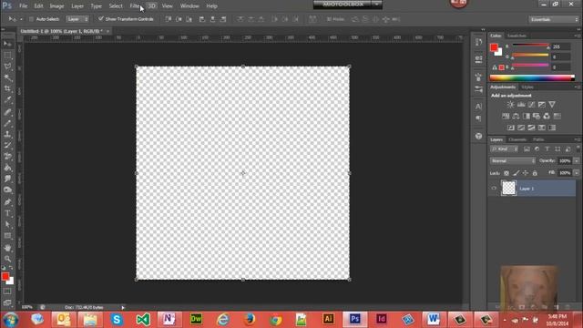
Task: Select the Horizontal Type tool
Action: coord(7,213)
